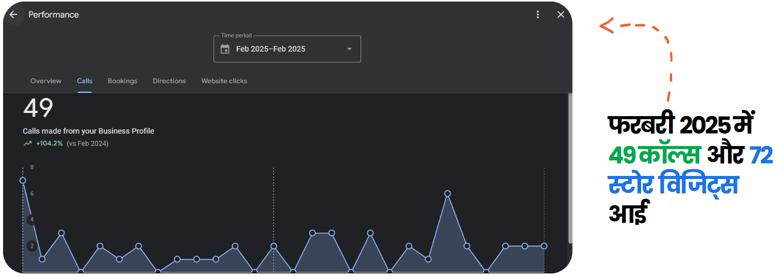Image resolution: width=780 pixels, height=277 pixels.
Task: Click the first chart data point near 7
Action: click(x=23, y=181)
